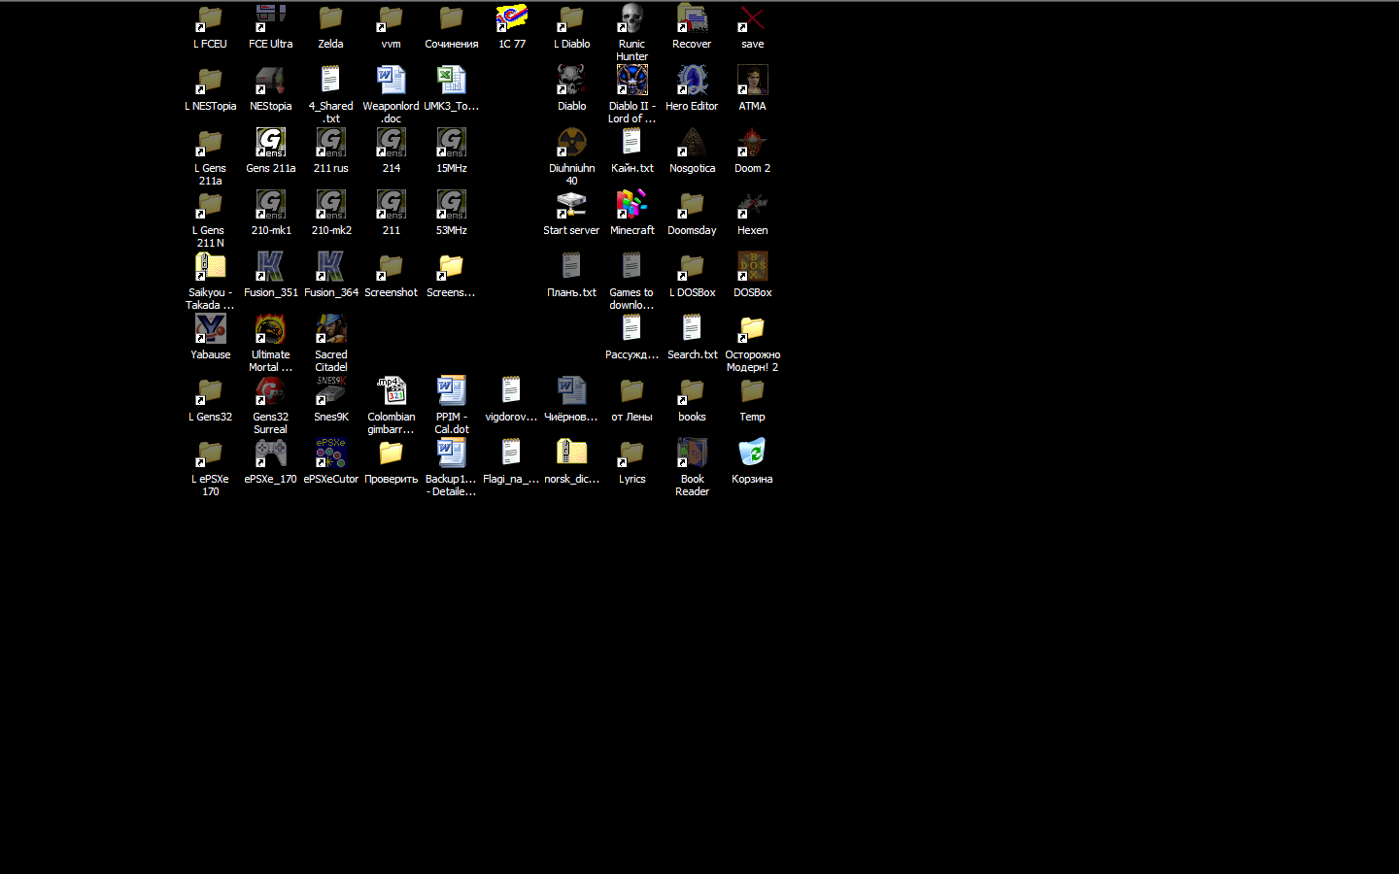Screen dimensions: 1399x874
Task: Select the Zelda folder
Action: click(x=330, y=19)
